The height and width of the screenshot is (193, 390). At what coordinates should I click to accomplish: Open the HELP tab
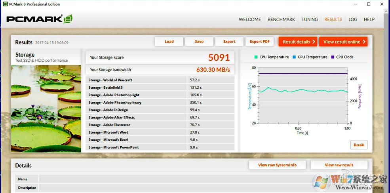[369, 19]
